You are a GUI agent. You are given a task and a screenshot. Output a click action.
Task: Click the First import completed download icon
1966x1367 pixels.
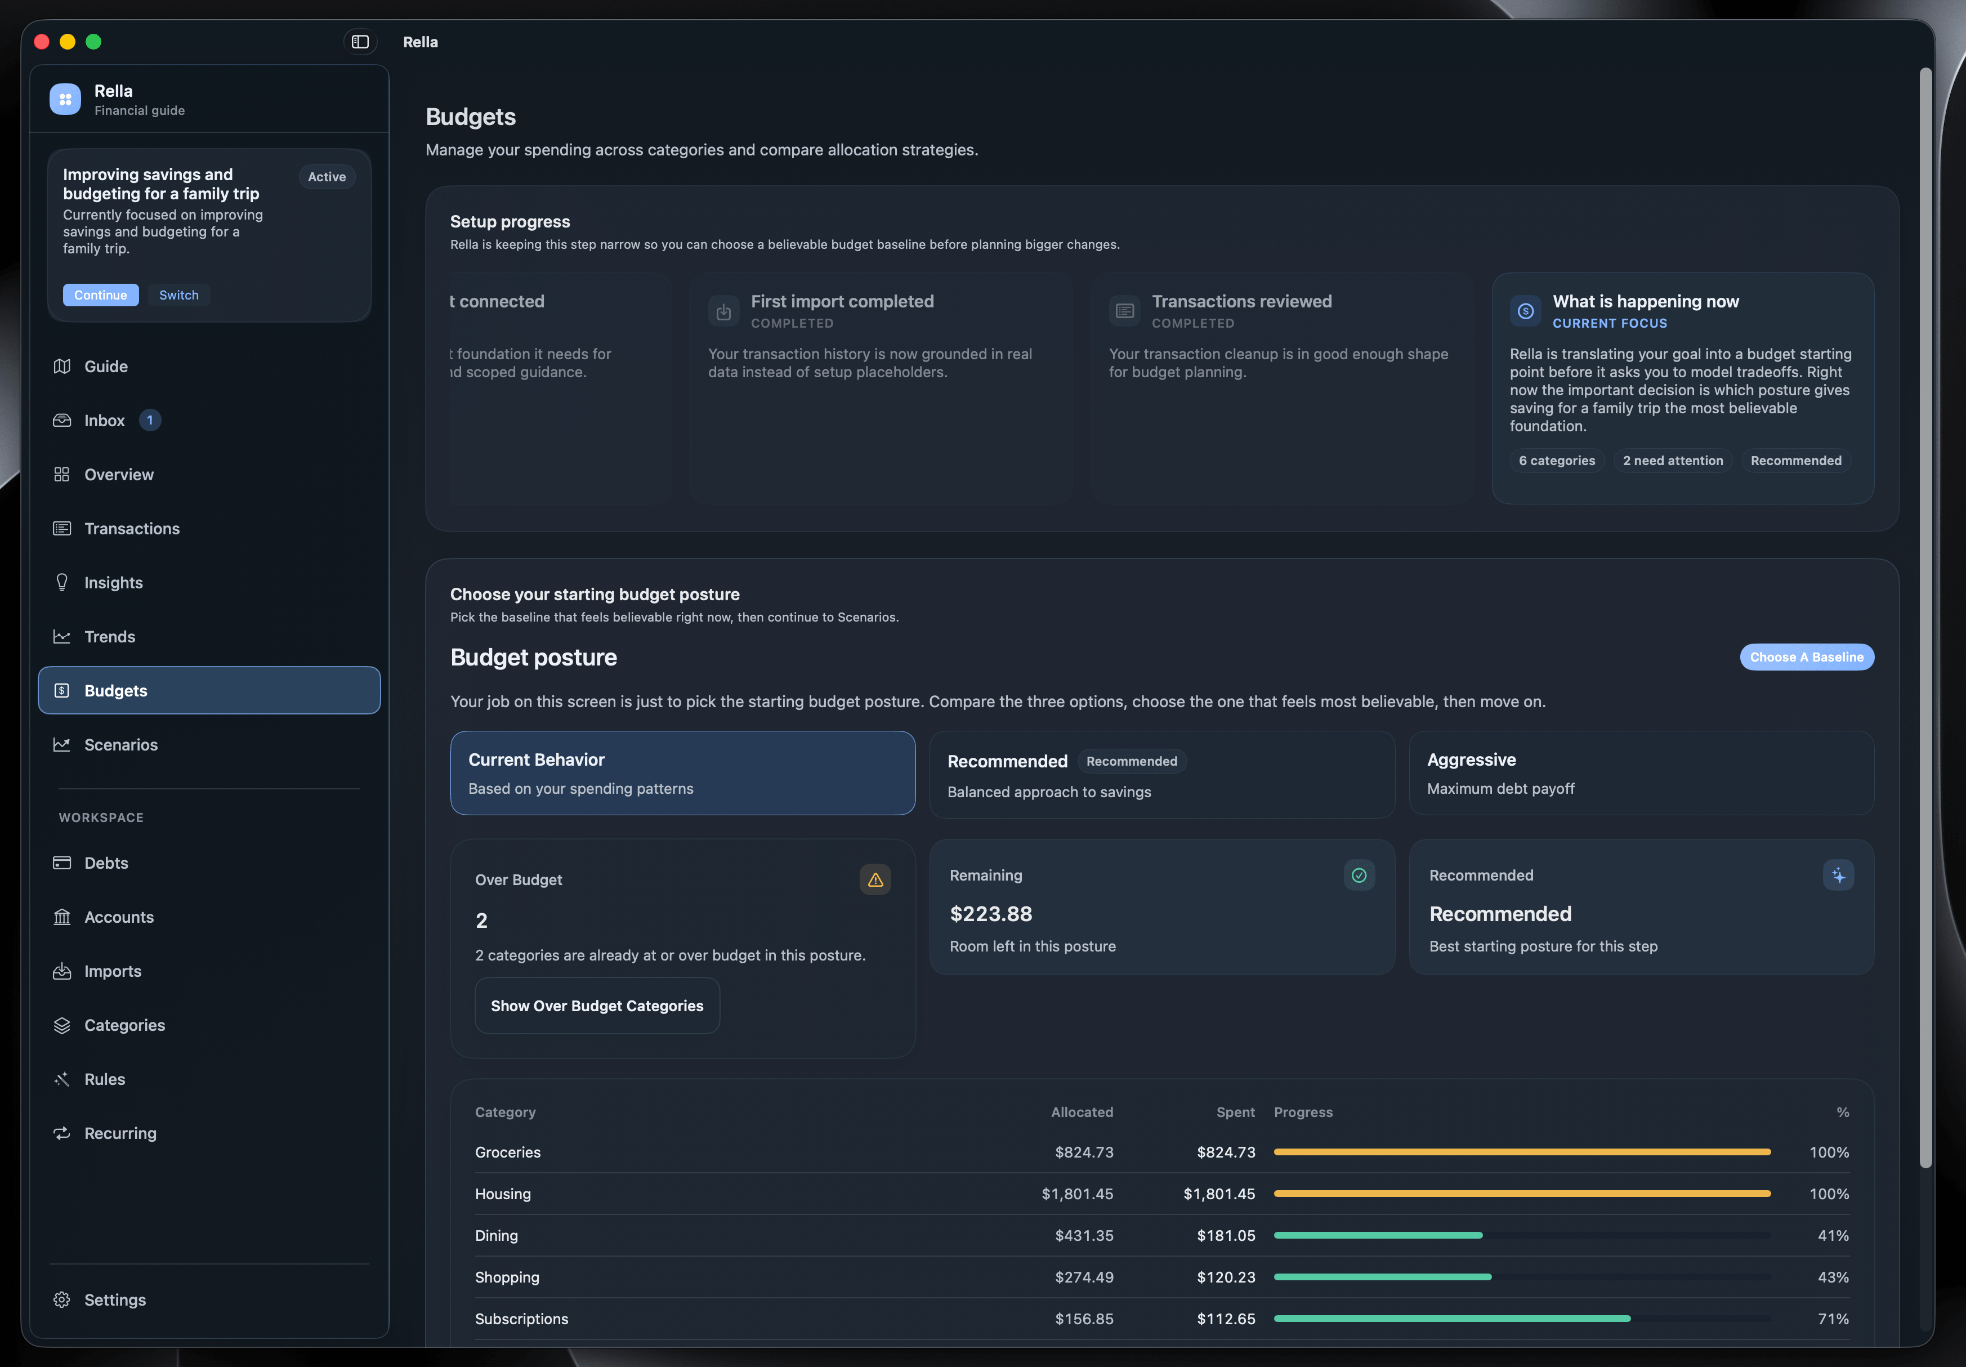click(723, 311)
